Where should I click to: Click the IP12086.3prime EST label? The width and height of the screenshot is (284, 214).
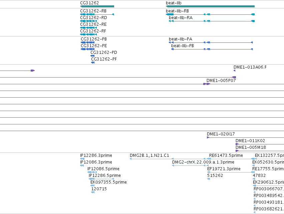96,162
